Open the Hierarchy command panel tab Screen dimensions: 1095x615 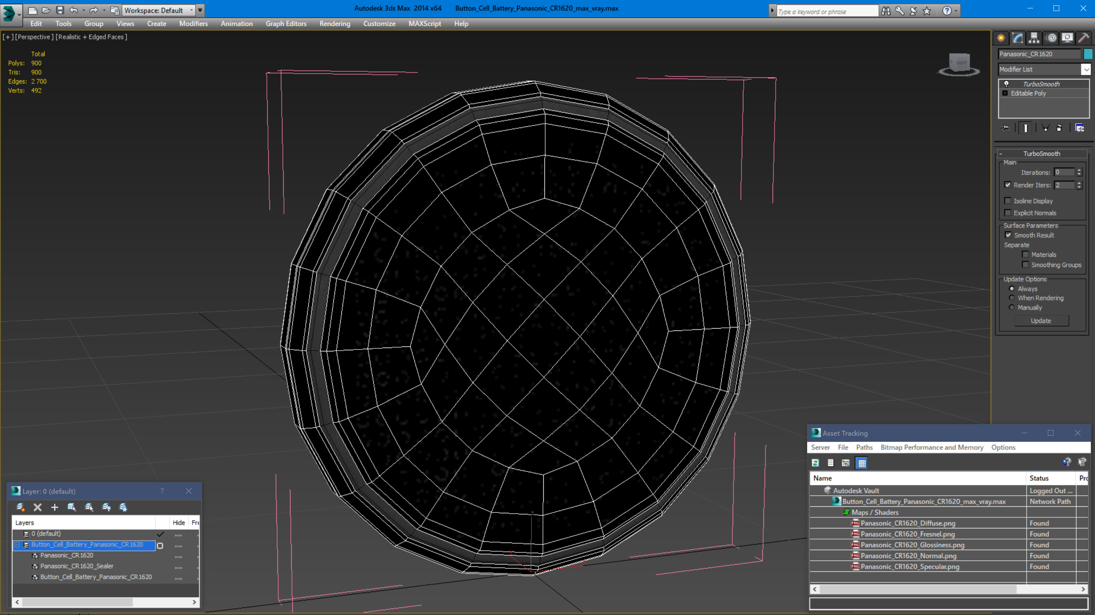click(1034, 38)
